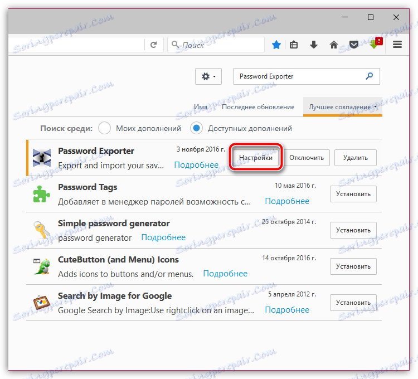Viewport: 418px width, 379px height.
Task: Click Настройки button for Password Exporter
Action: pos(256,158)
